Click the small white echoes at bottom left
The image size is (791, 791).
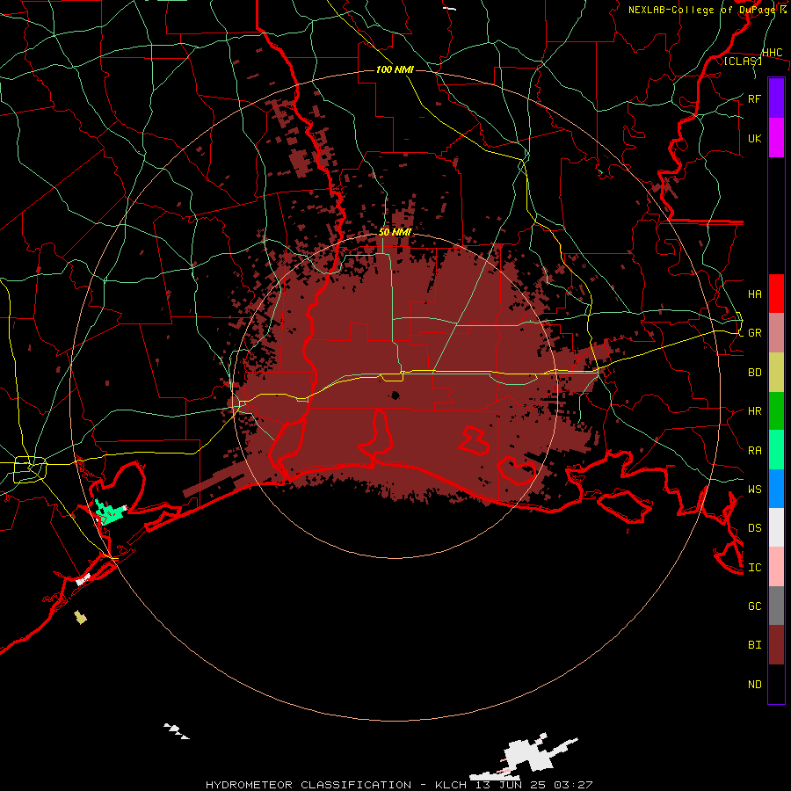tap(176, 730)
